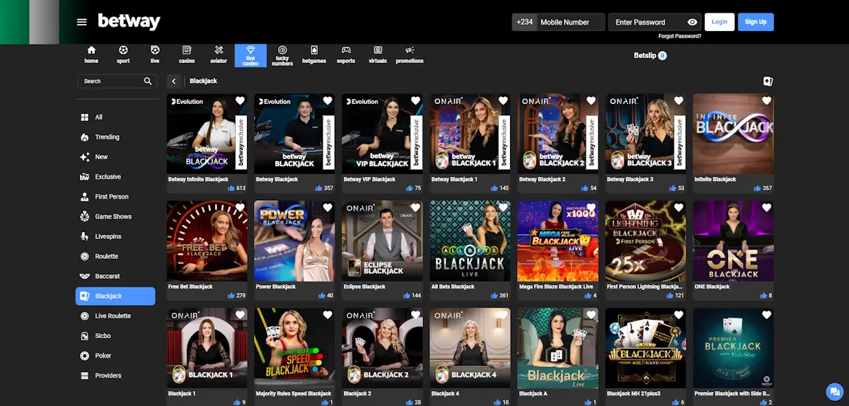This screenshot has width=849, height=406.
Task: Select All category in sidebar
Action: [115, 117]
